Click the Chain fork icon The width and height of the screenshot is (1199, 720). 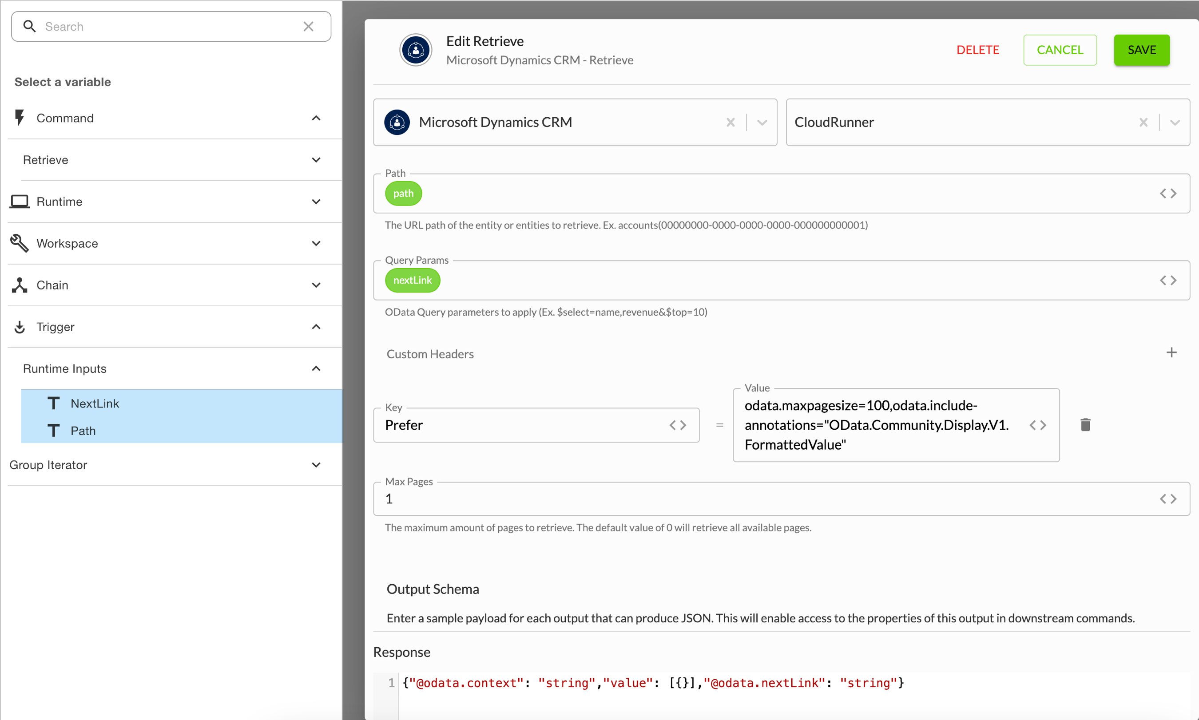[20, 285]
